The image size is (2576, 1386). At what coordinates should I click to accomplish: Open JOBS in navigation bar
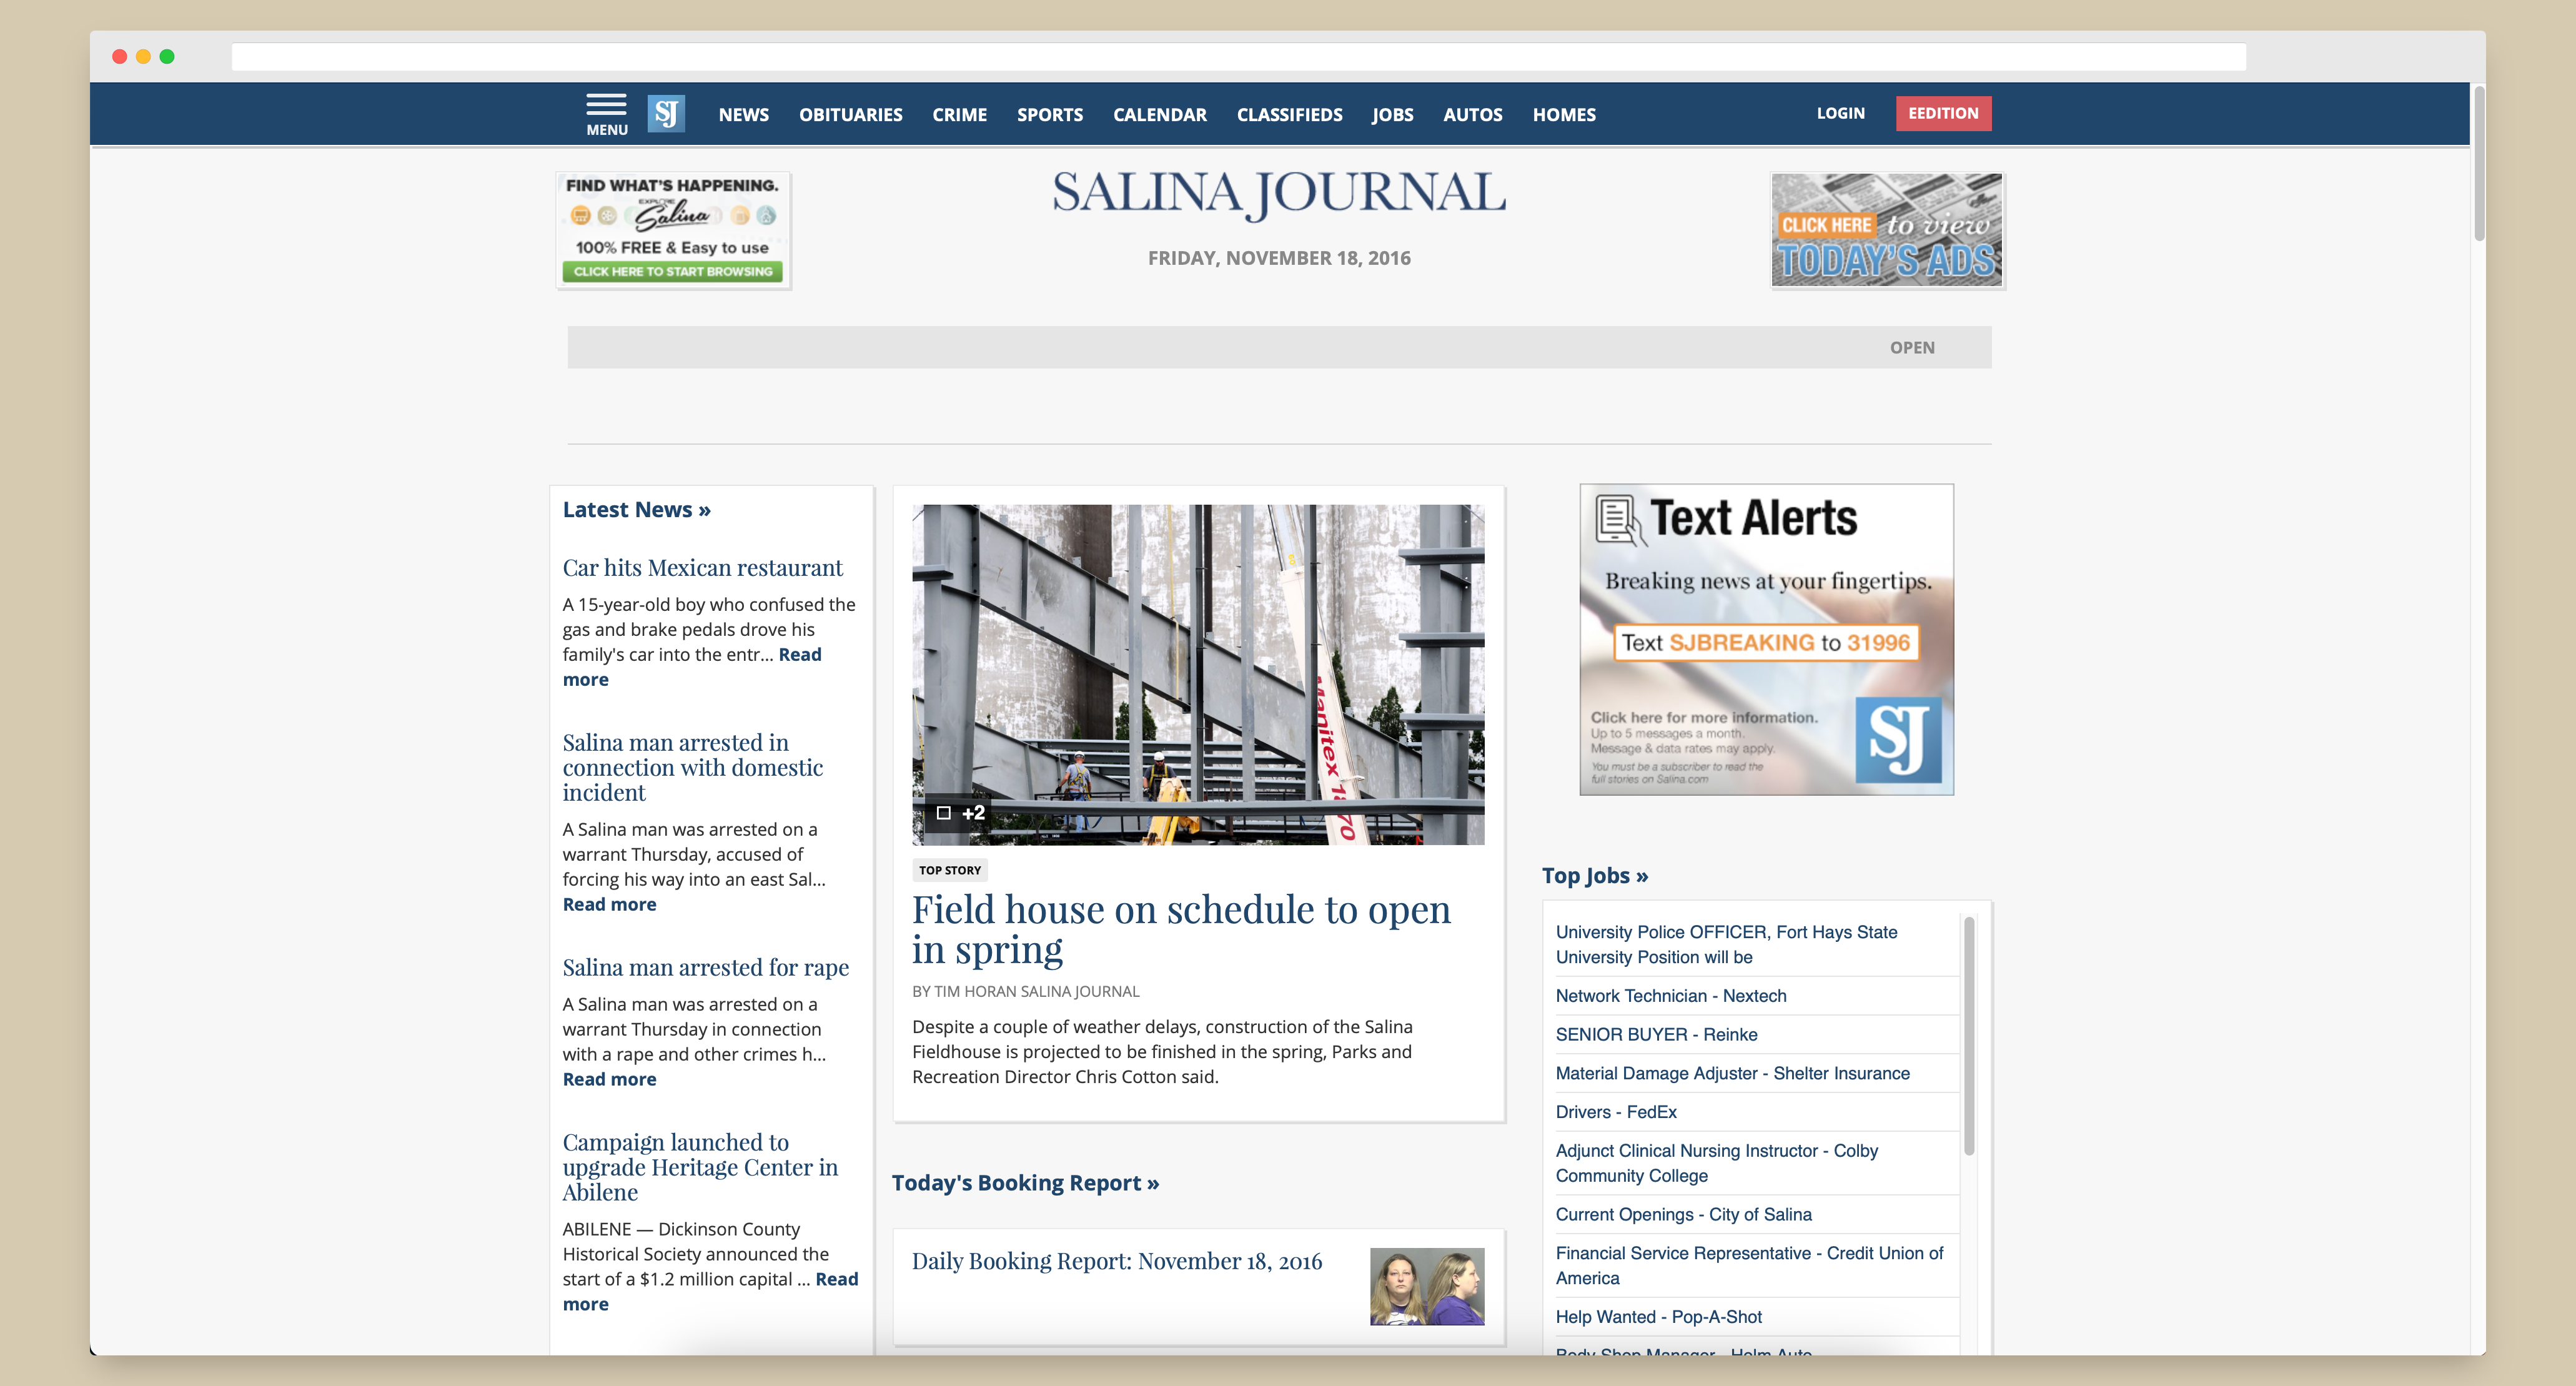click(x=1392, y=115)
